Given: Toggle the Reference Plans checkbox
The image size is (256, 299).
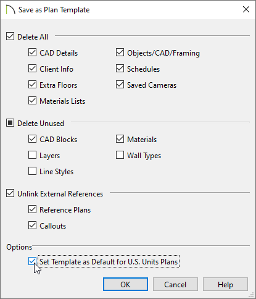Looking at the screenshot, I should click(x=32, y=209).
